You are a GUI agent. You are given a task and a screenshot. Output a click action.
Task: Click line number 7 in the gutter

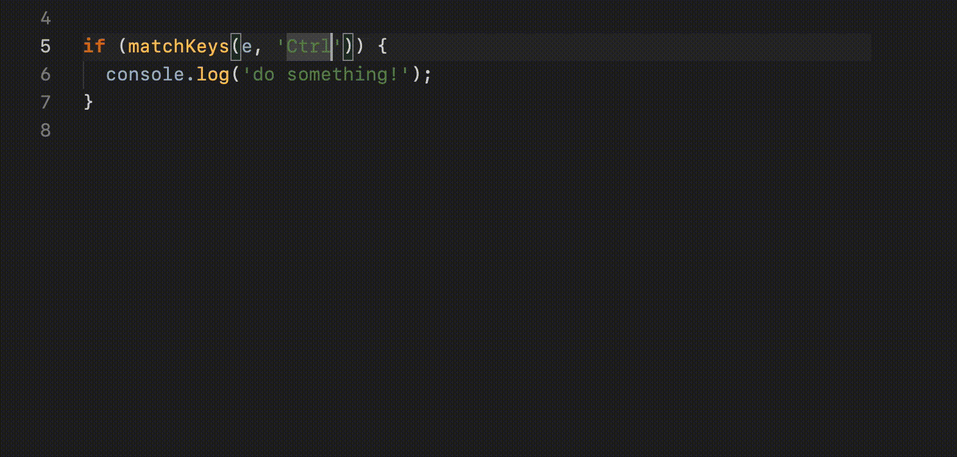(46, 102)
